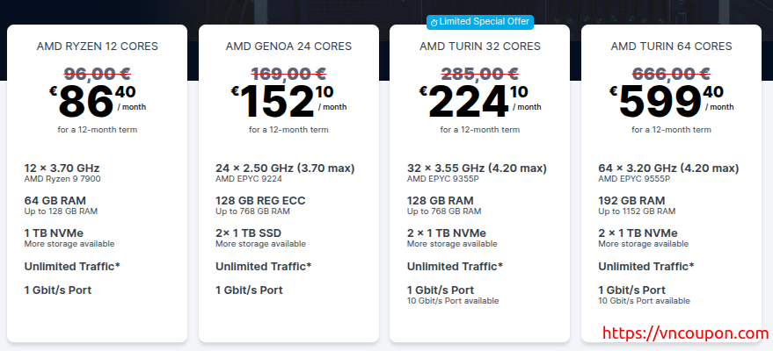This screenshot has width=773, height=351.
Task: Click the €86.40 per month price
Action: (x=97, y=101)
